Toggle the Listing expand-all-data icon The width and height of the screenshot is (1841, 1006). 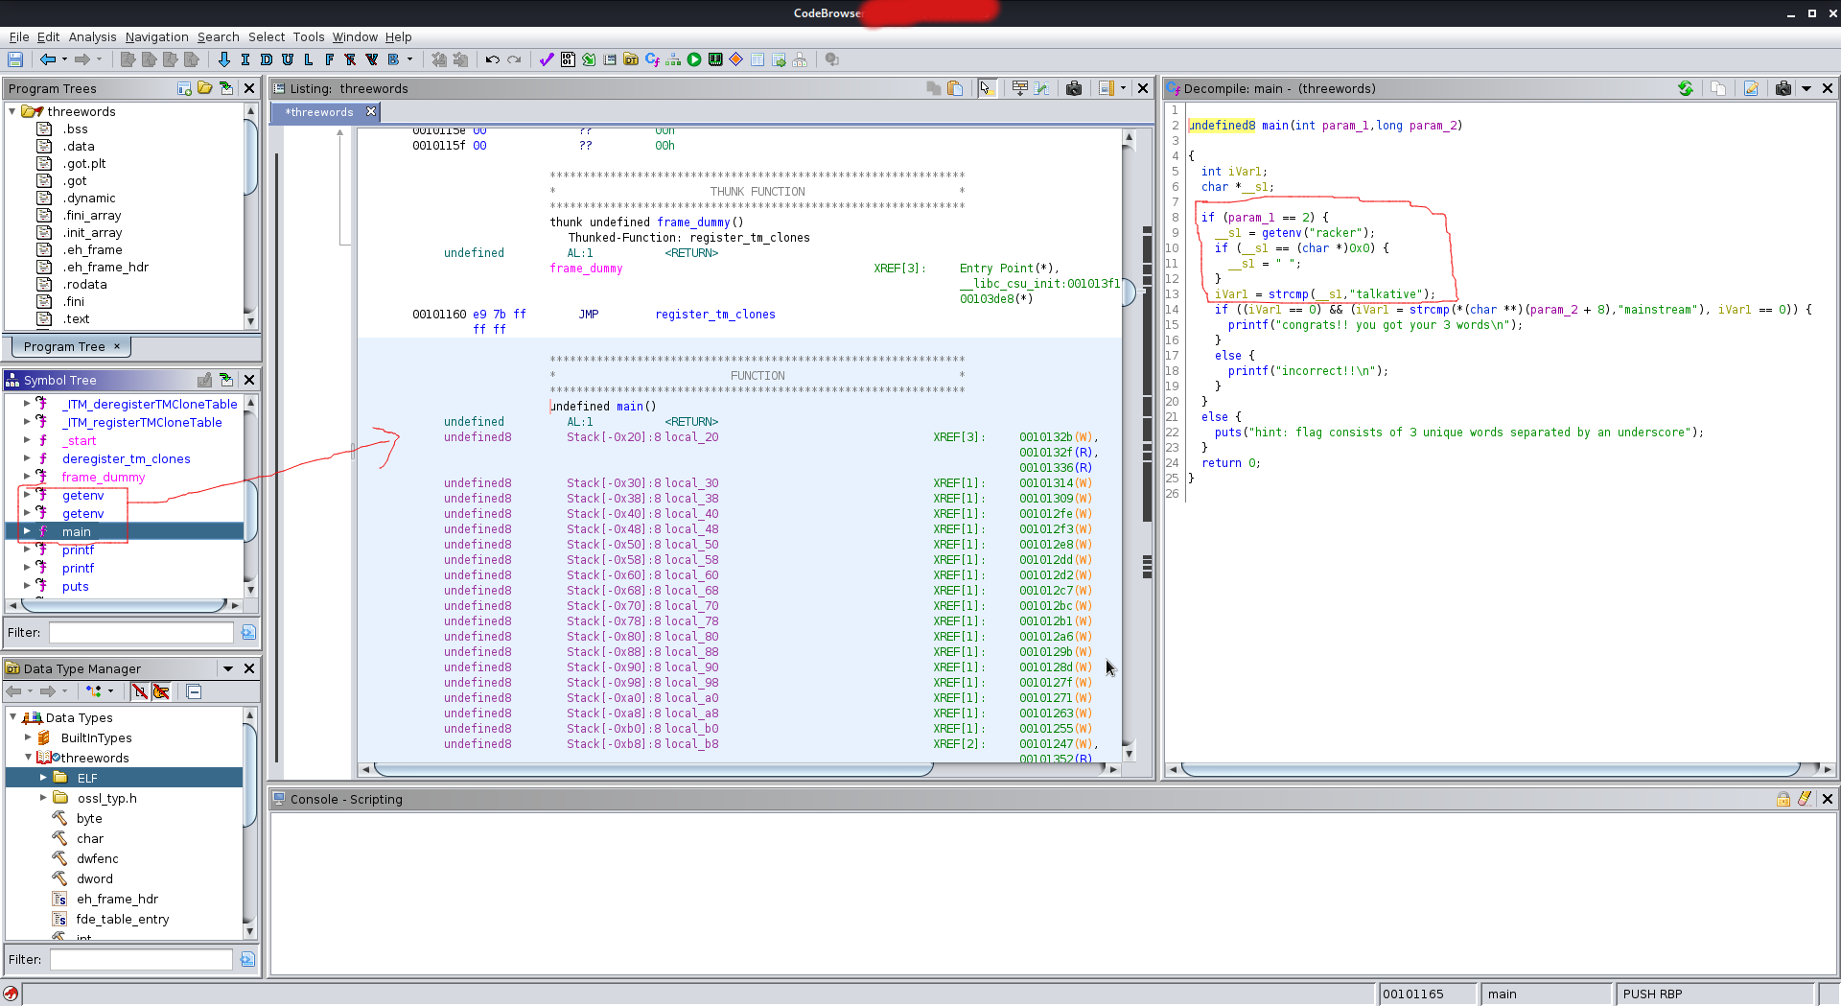(1020, 88)
